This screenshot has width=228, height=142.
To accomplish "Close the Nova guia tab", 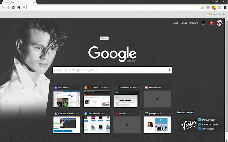I will point(34,2).
